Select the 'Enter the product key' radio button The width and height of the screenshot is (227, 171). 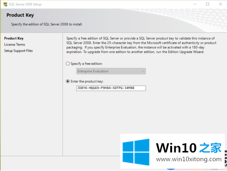point(68,81)
